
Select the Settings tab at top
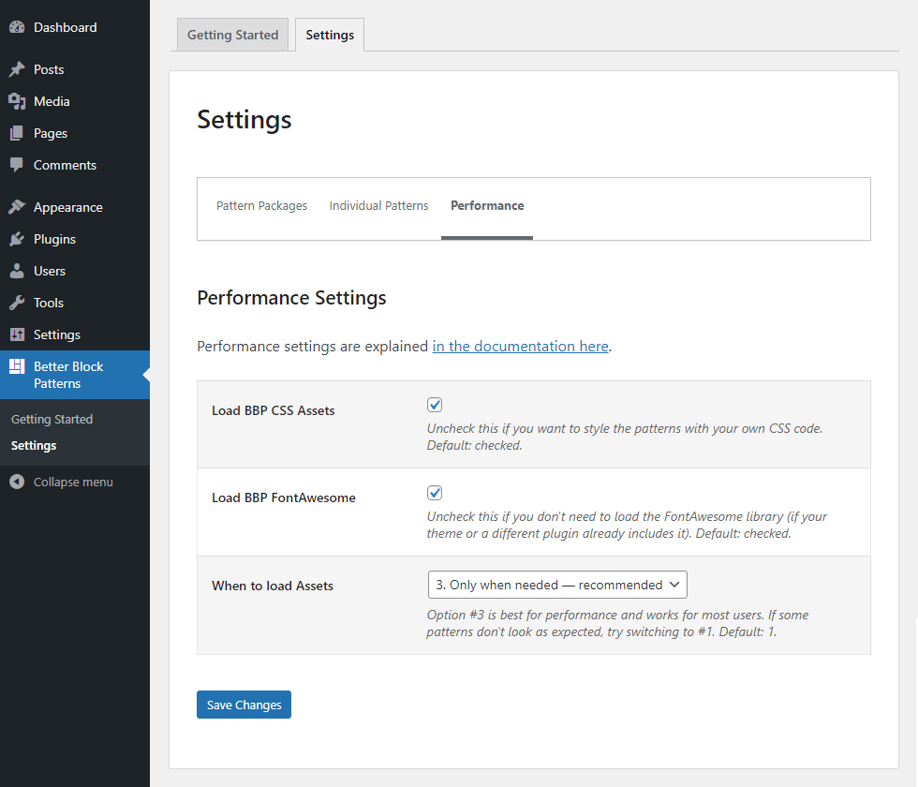pyautogui.click(x=330, y=36)
